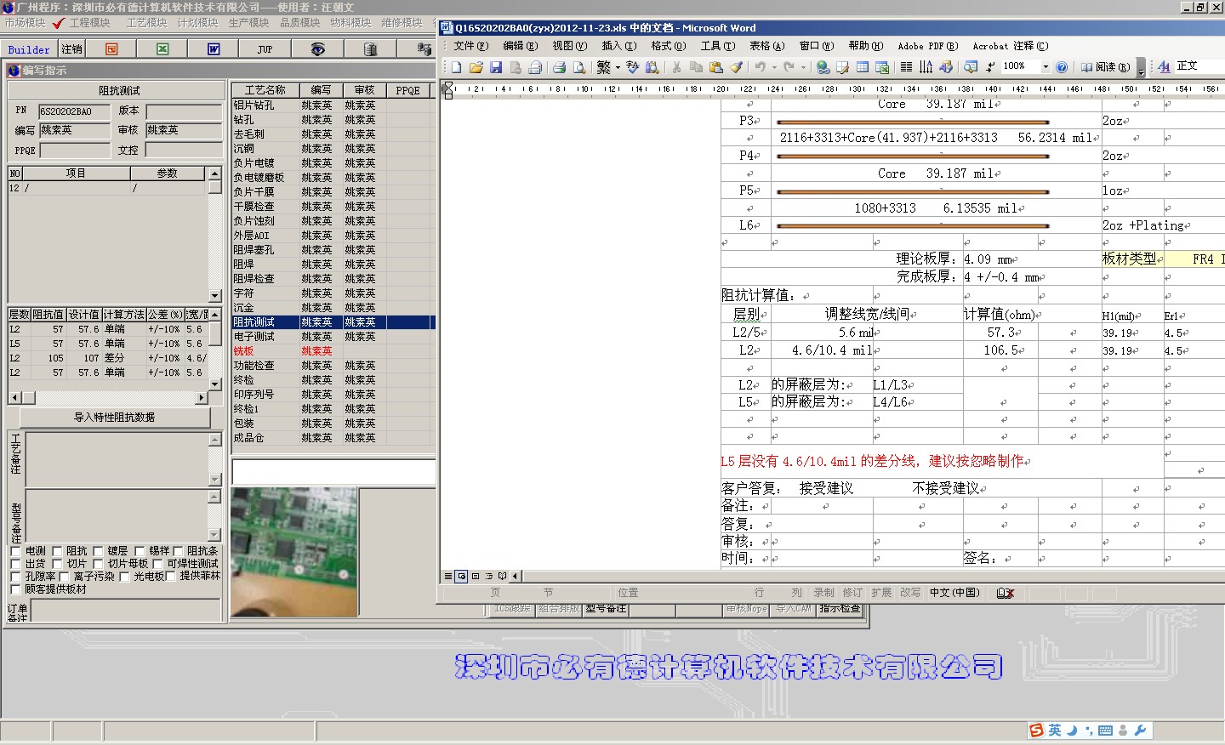Select the 阻抗测试 row in the process list
This screenshot has height=745, width=1225.
(332, 322)
